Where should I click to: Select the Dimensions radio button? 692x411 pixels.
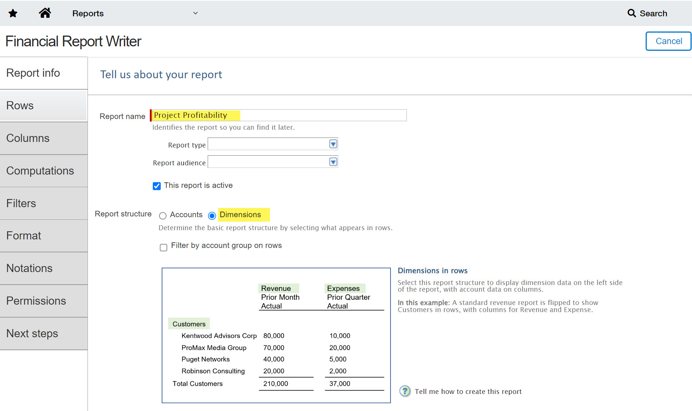click(x=212, y=216)
